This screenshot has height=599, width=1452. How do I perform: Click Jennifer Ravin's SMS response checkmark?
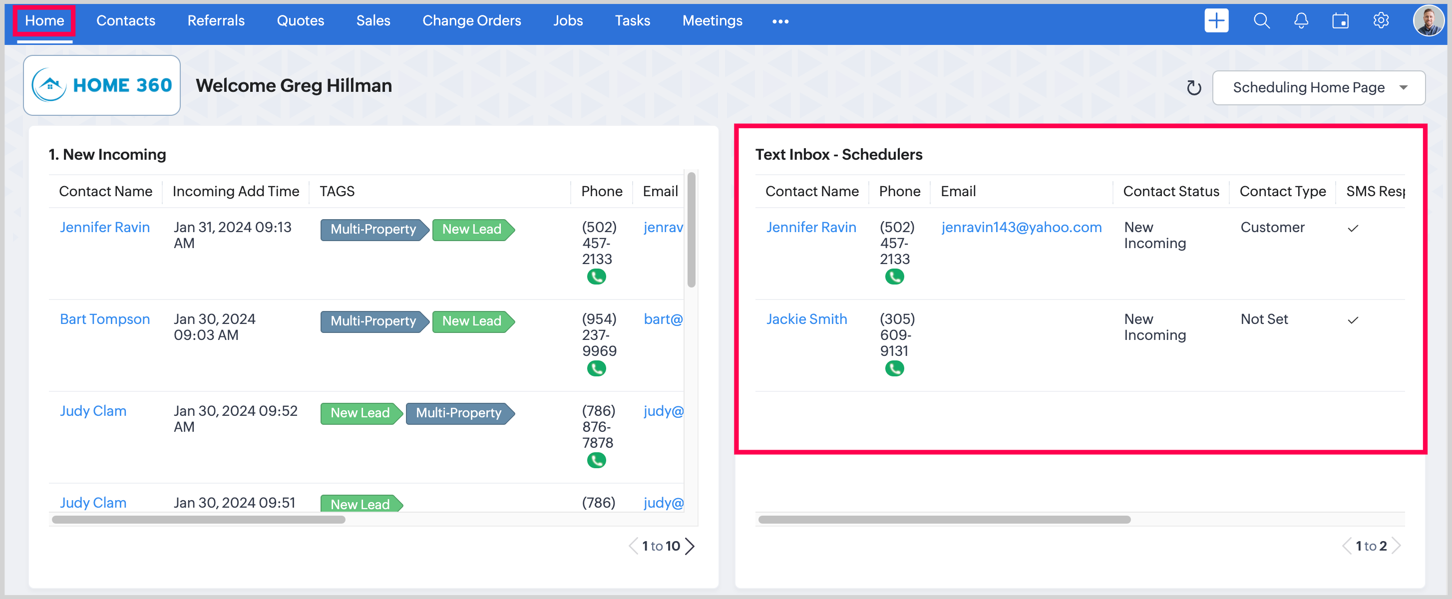(x=1352, y=228)
